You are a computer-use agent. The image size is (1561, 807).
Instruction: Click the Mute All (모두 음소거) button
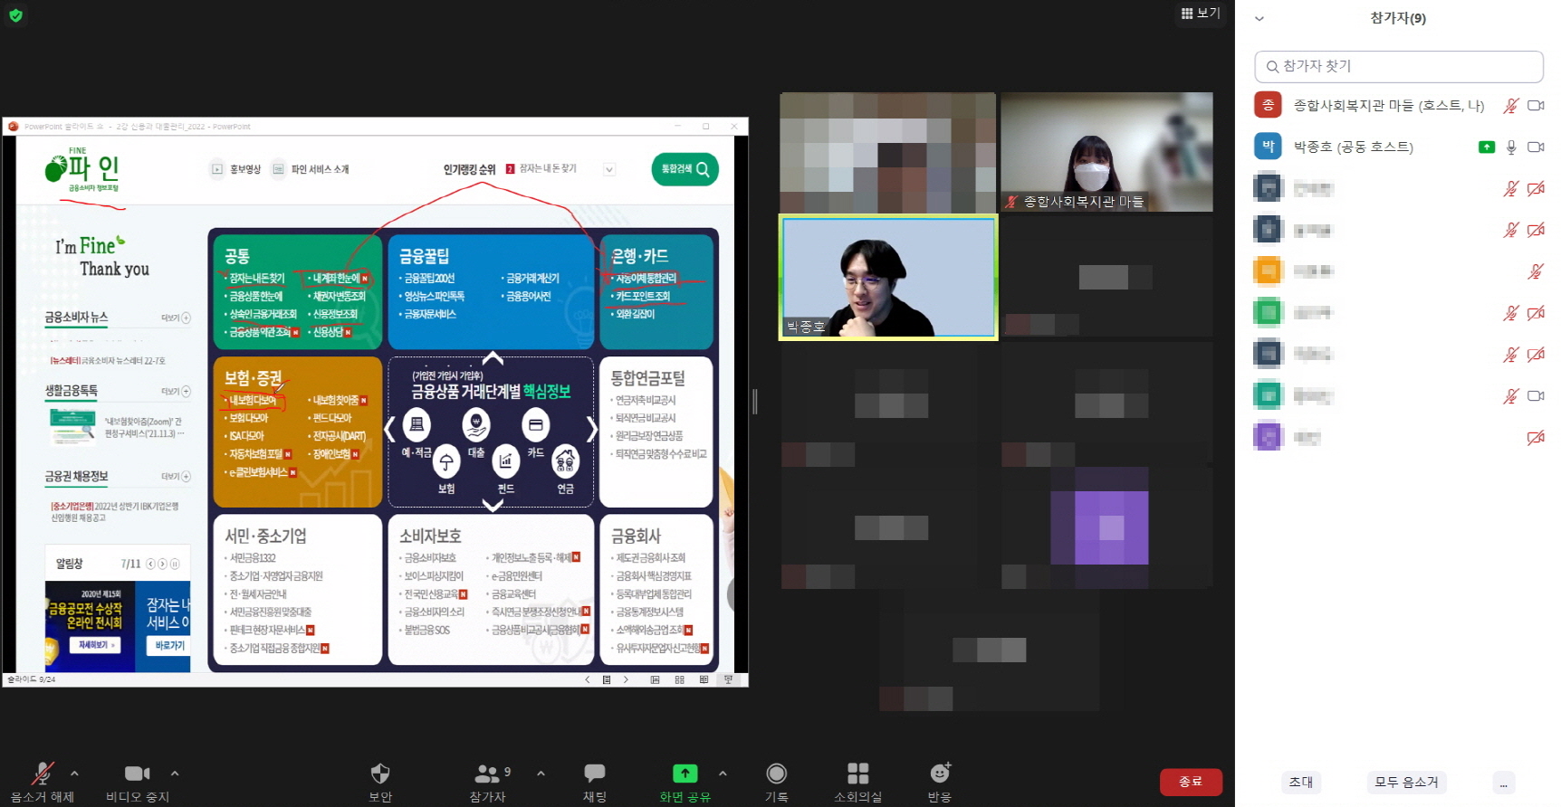point(1406,783)
